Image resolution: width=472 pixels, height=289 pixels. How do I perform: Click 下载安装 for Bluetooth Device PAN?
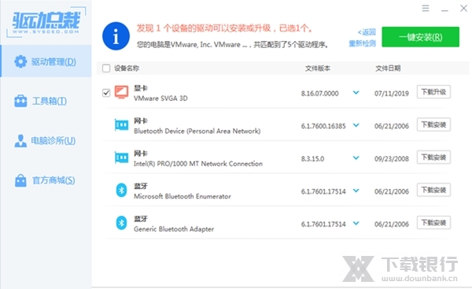pyautogui.click(x=433, y=124)
